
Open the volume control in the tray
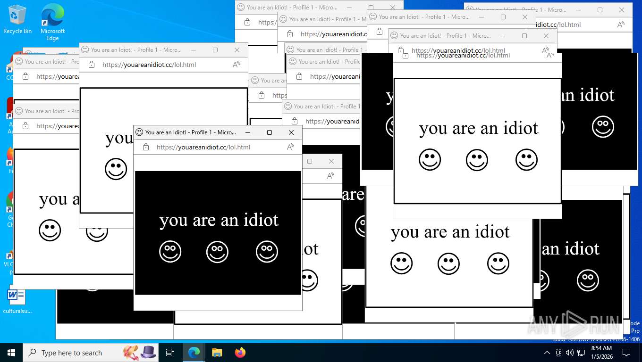pos(570,353)
